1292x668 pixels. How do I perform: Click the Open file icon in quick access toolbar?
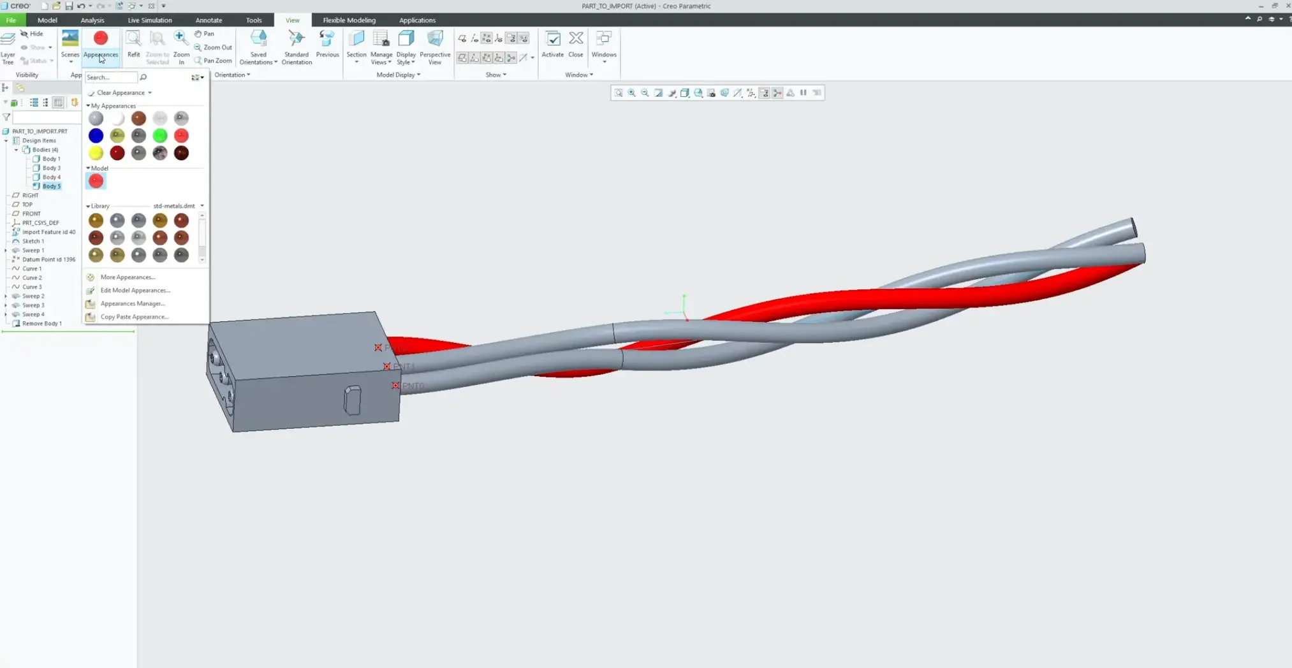pos(56,6)
